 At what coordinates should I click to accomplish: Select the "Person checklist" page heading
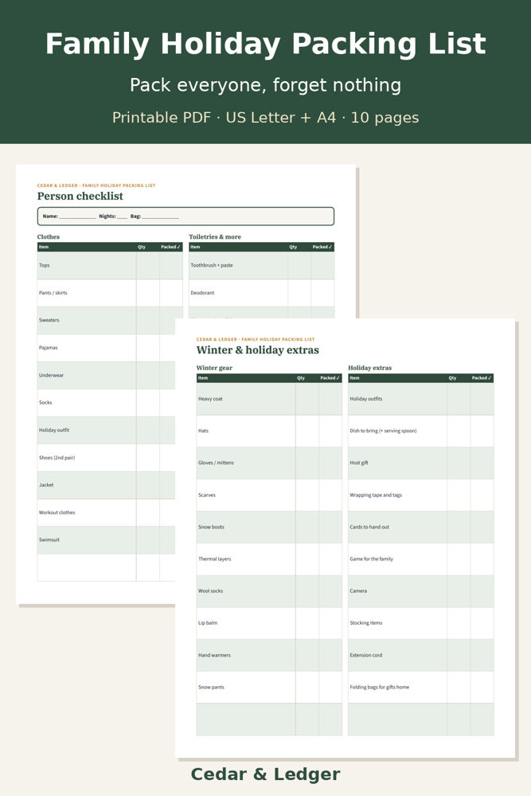coord(80,197)
